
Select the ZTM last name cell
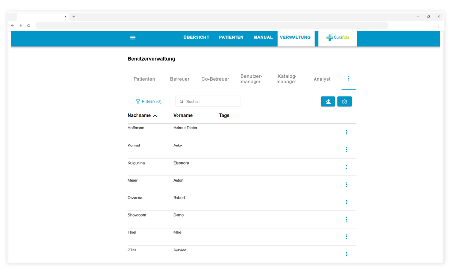132,250
